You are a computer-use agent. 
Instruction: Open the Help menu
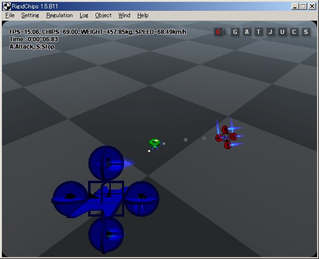[143, 15]
